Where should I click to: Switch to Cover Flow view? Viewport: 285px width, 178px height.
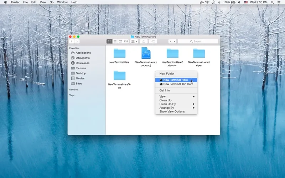coord(126,41)
